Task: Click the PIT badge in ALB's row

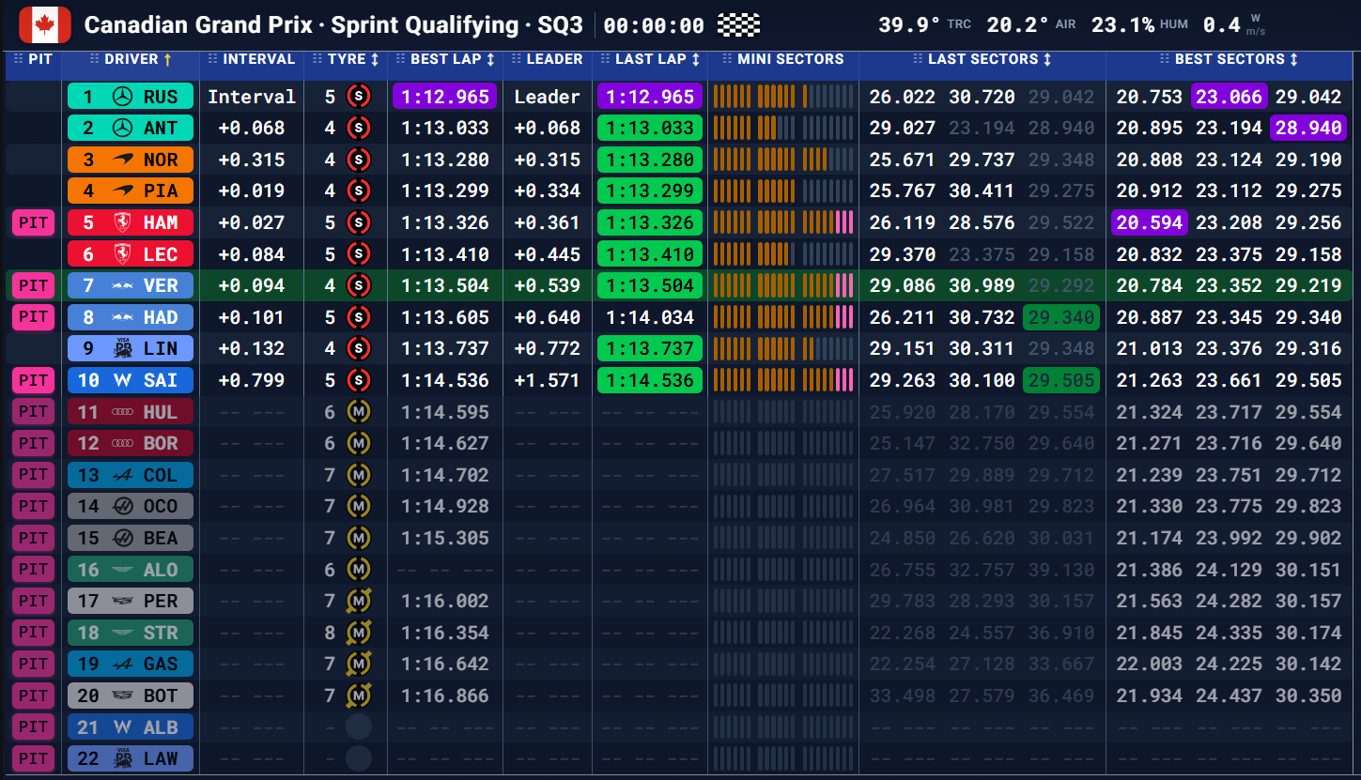Action: click(33, 726)
